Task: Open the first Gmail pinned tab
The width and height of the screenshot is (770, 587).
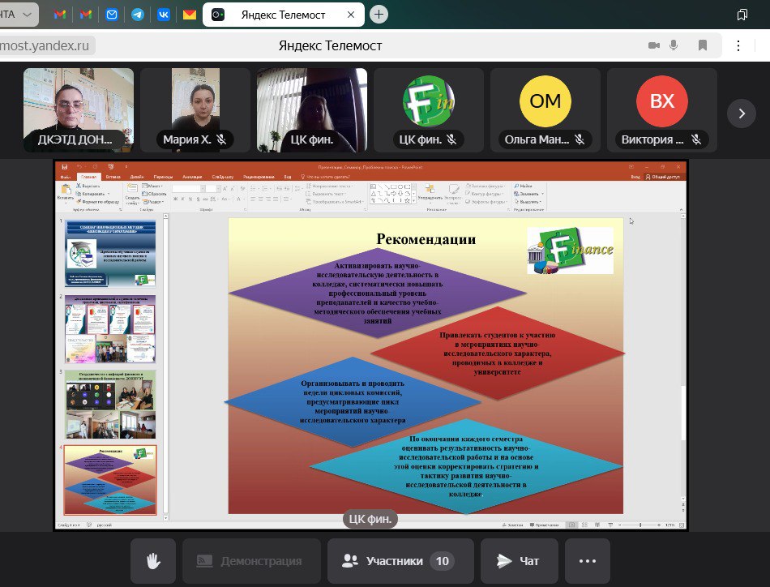Action: pyautogui.click(x=60, y=15)
